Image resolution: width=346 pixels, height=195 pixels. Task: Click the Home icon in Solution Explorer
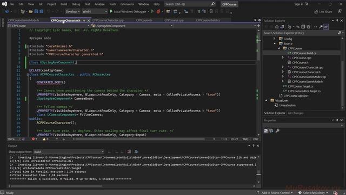click(277, 27)
